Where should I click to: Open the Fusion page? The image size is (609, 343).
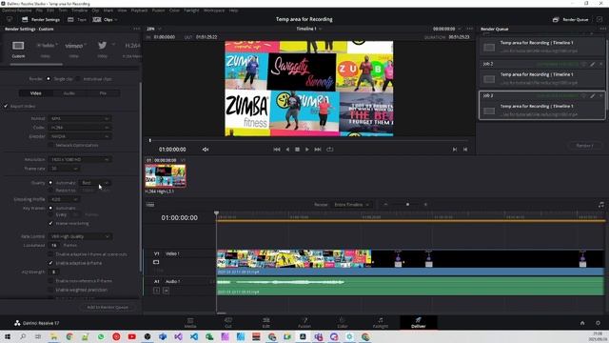[304, 323]
